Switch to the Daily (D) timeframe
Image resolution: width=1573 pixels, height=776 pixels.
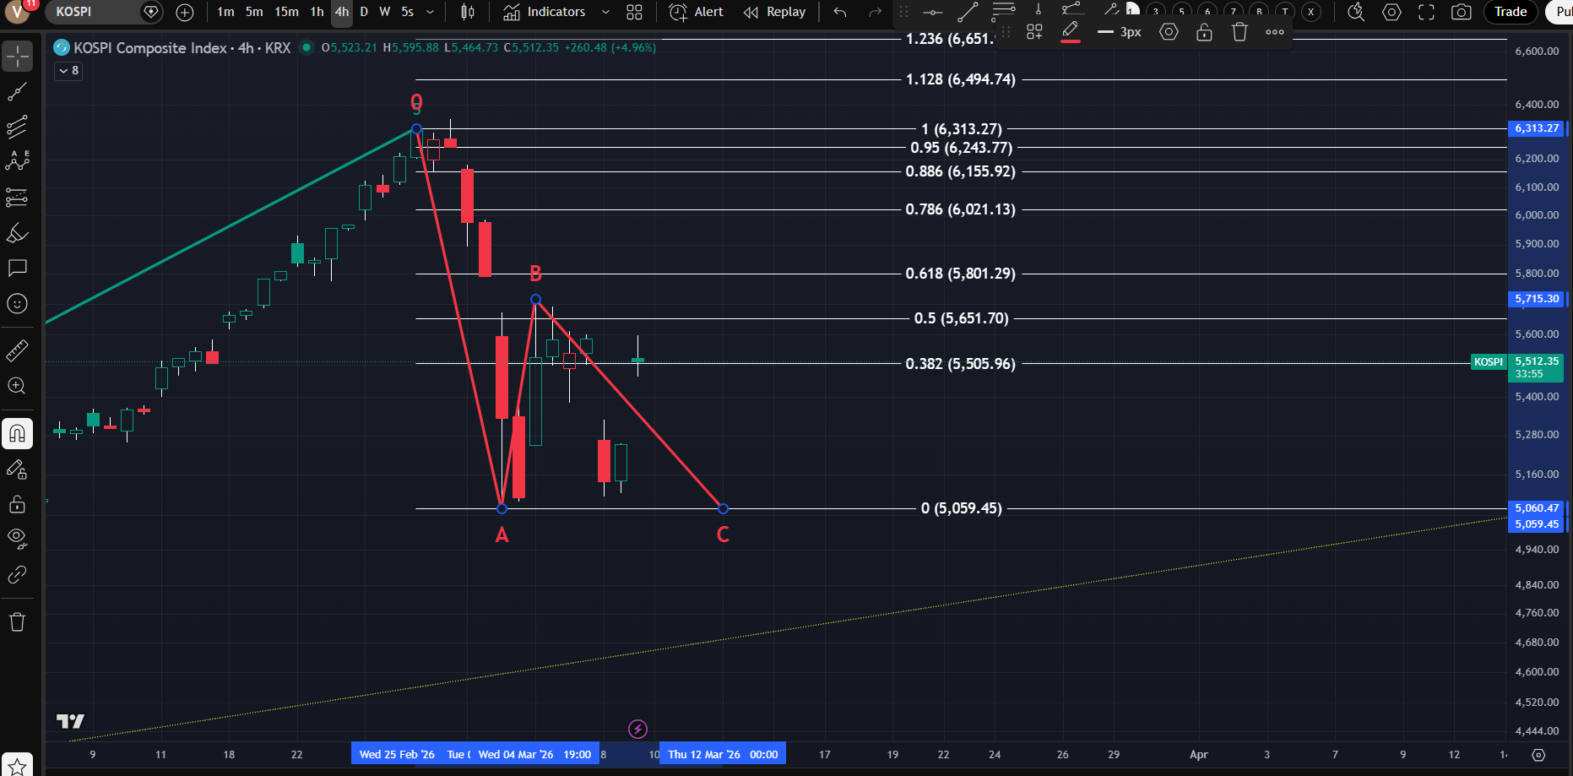coord(364,12)
